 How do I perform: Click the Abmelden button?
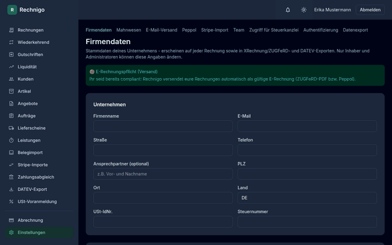click(x=370, y=10)
